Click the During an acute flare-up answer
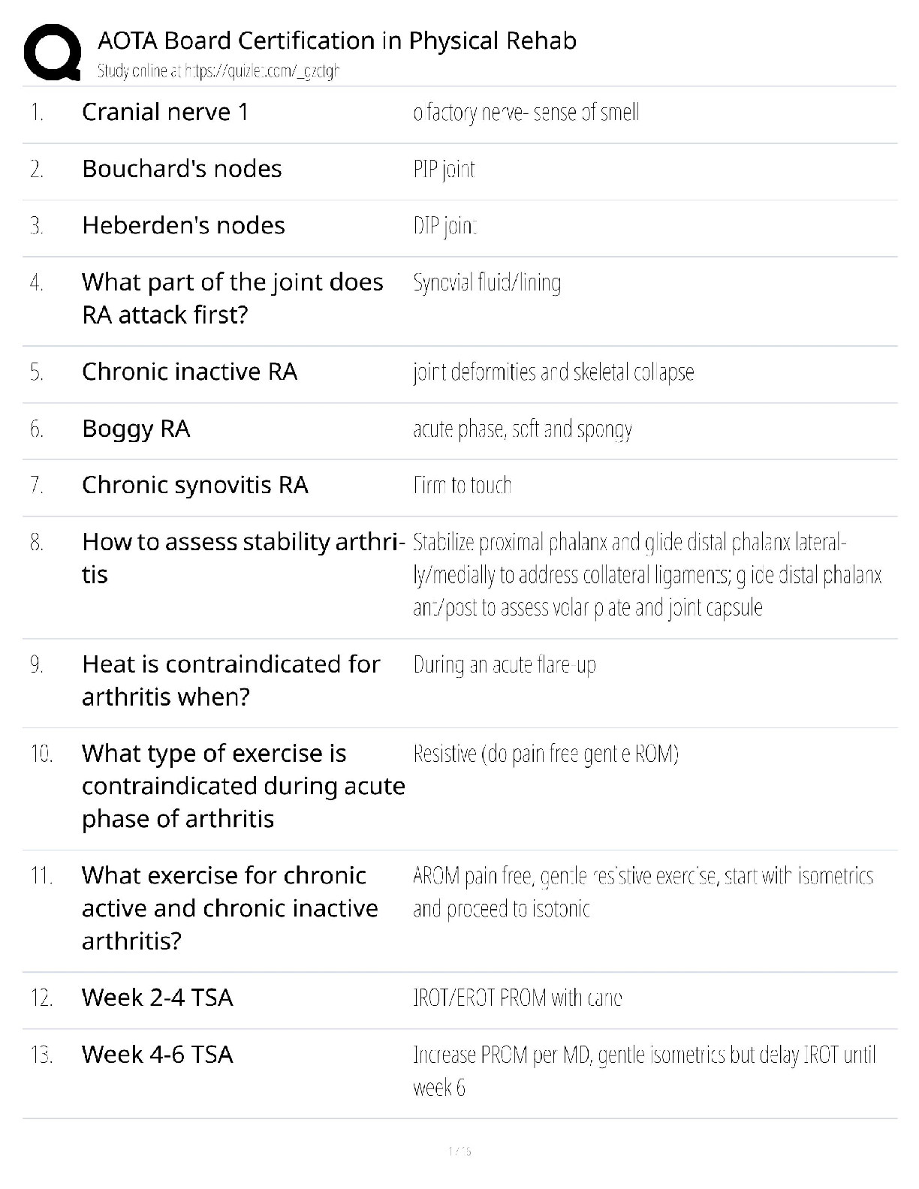Viewport: 919px width, 1189px height. coord(504,665)
